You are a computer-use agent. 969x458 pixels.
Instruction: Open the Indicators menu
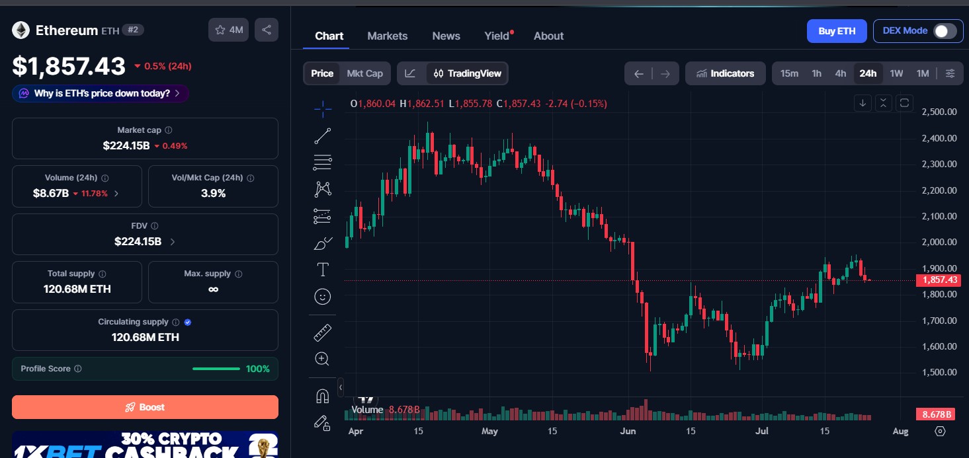[x=725, y=73]
